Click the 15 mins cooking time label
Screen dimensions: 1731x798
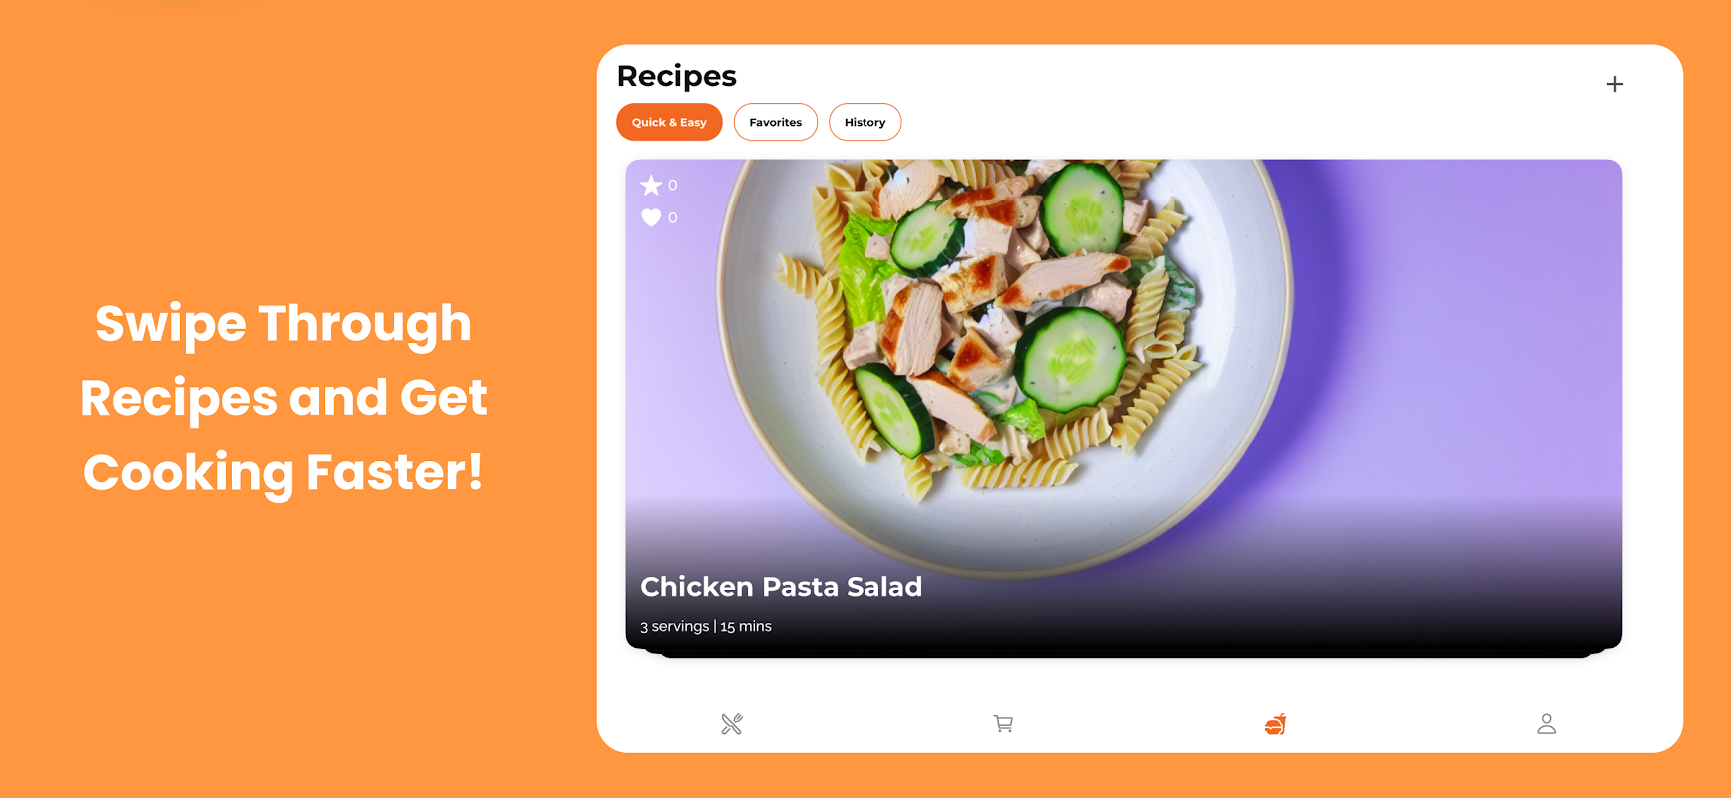(746, 626)
